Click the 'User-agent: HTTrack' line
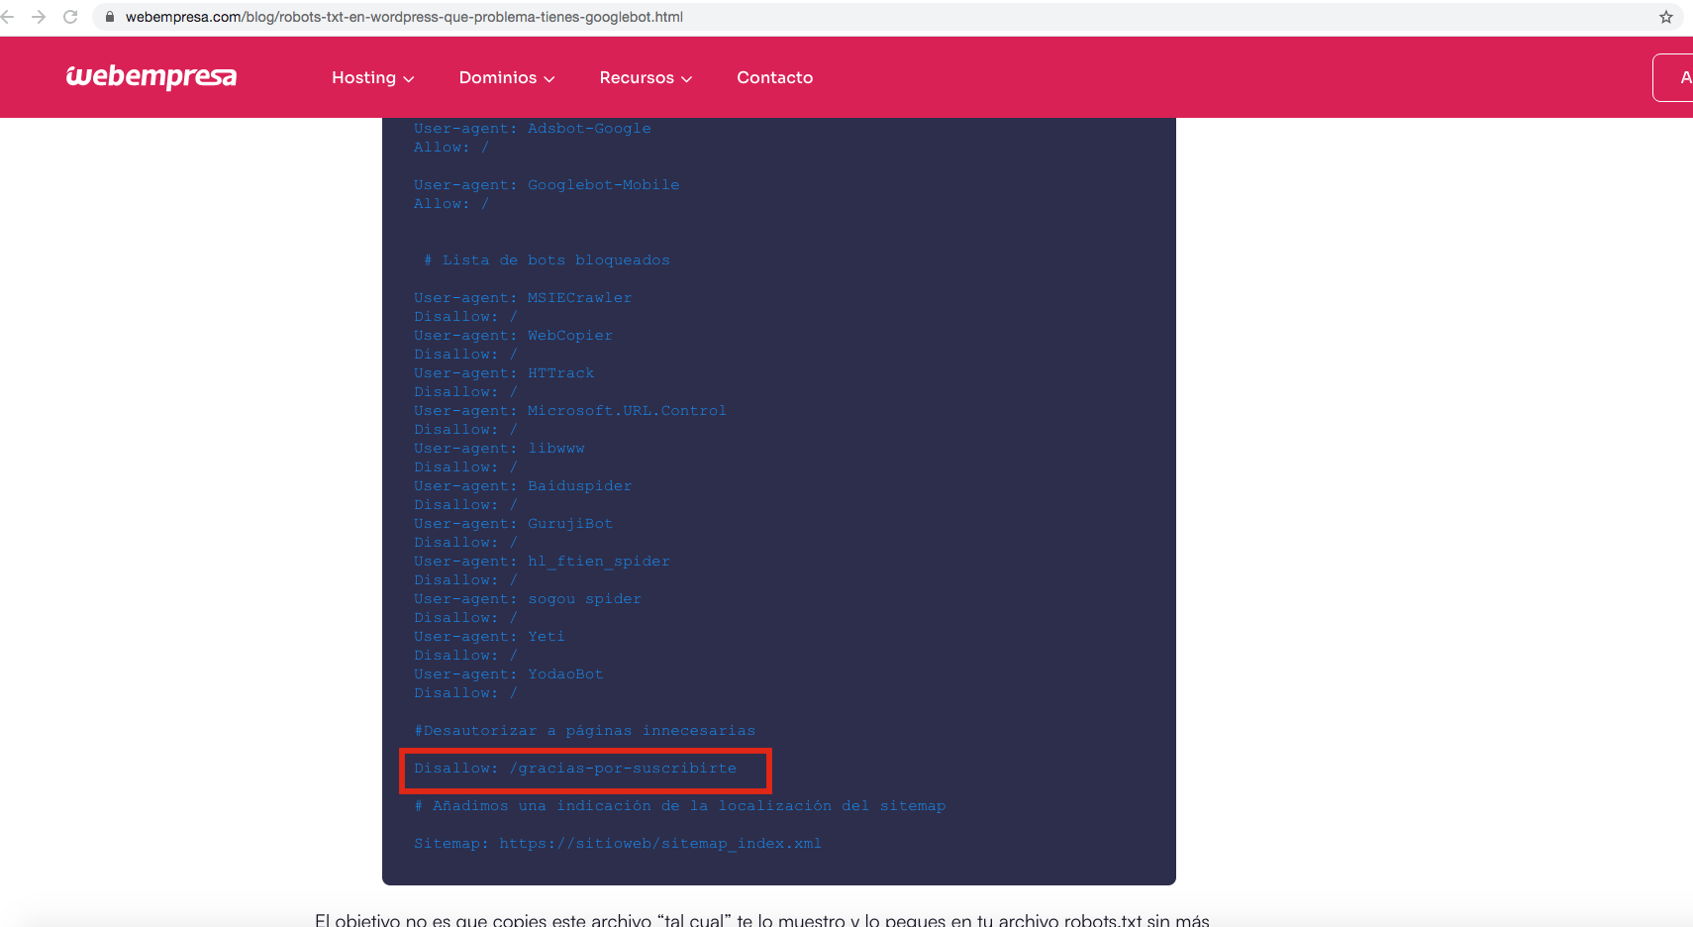This screenshot has height=927, width=1693. [504, 373]
